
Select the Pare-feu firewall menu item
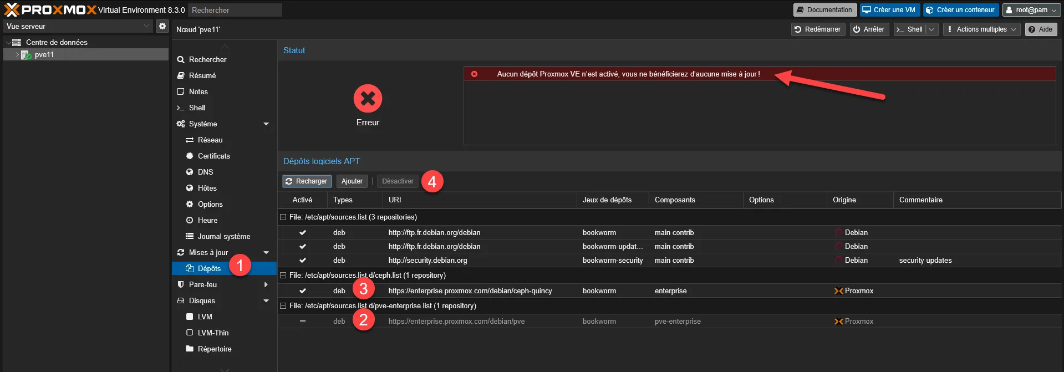pos(203,284)
